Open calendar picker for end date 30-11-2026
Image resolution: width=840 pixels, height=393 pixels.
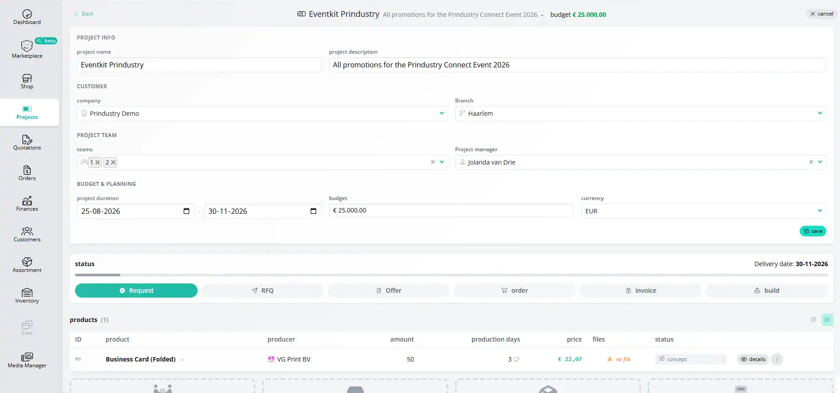pos(313,211)
